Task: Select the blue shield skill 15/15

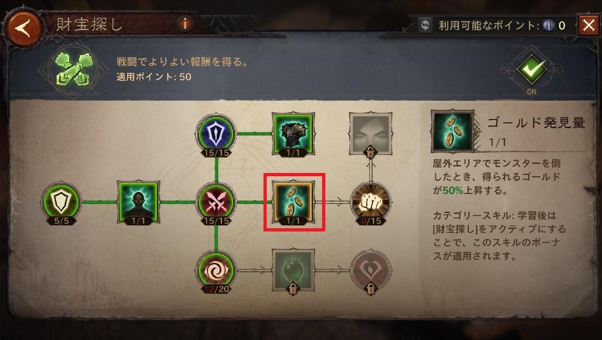Action: point(216,135)
